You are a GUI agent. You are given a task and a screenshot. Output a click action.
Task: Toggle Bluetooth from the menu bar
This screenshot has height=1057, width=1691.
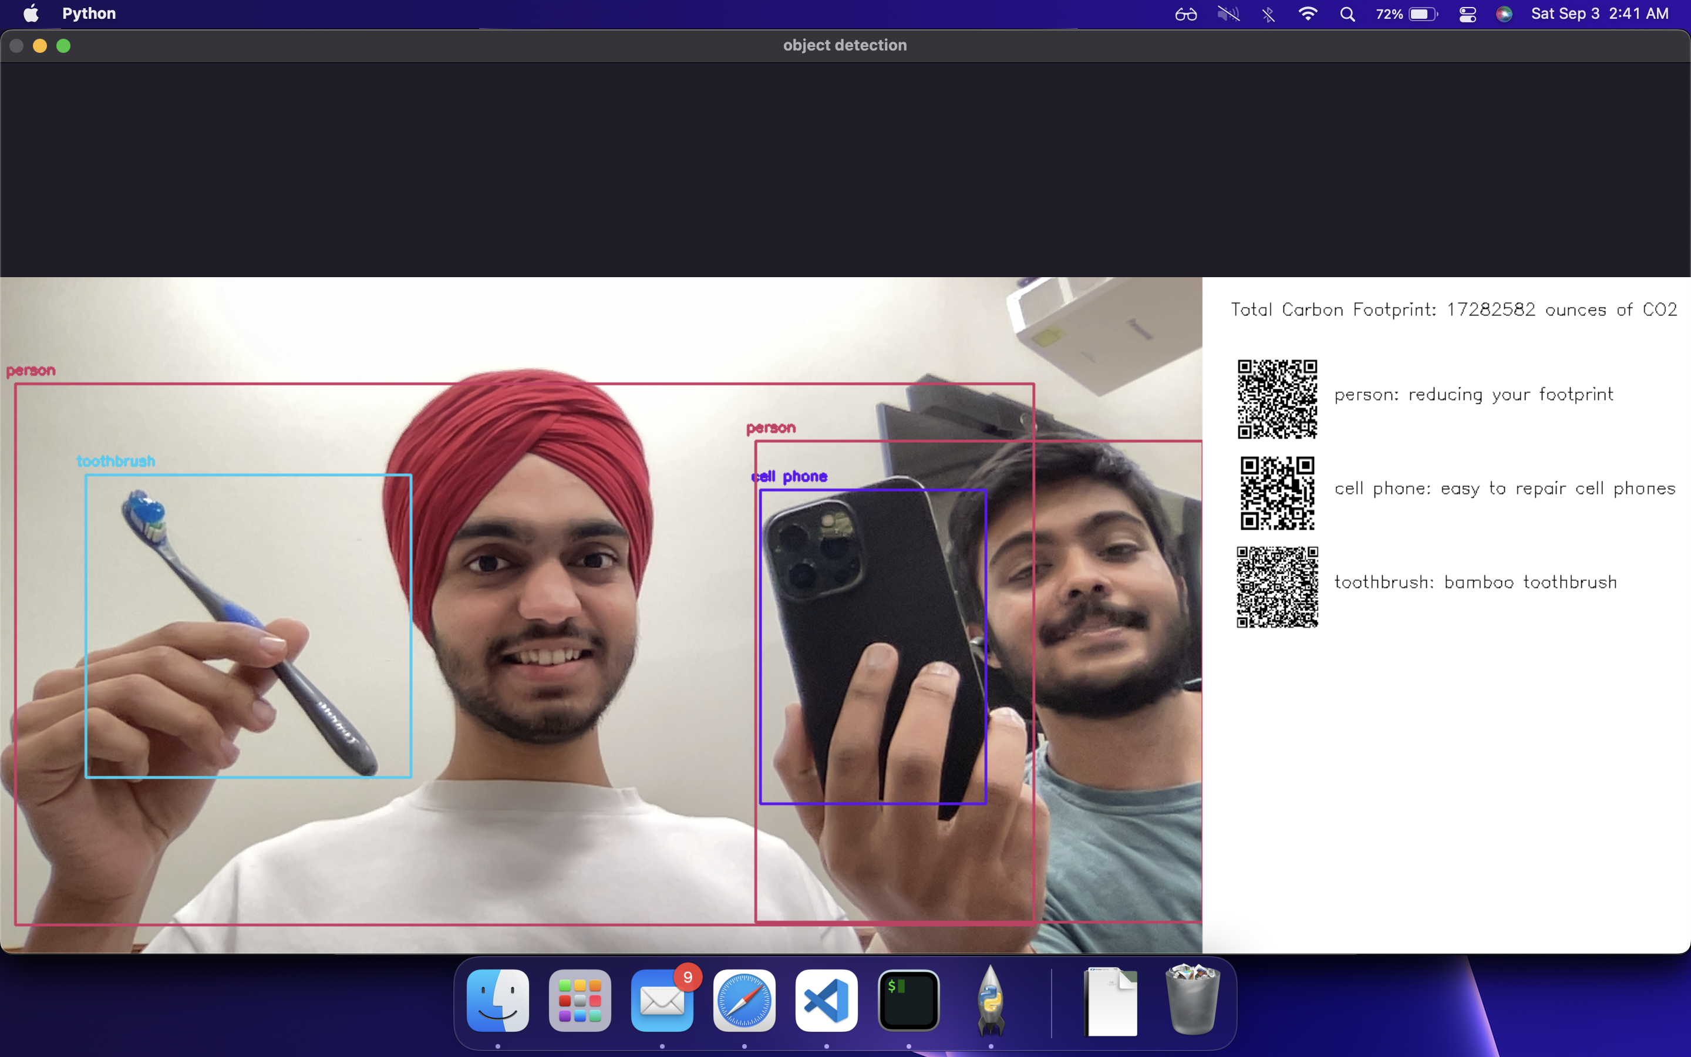(x=1268, y=14)
